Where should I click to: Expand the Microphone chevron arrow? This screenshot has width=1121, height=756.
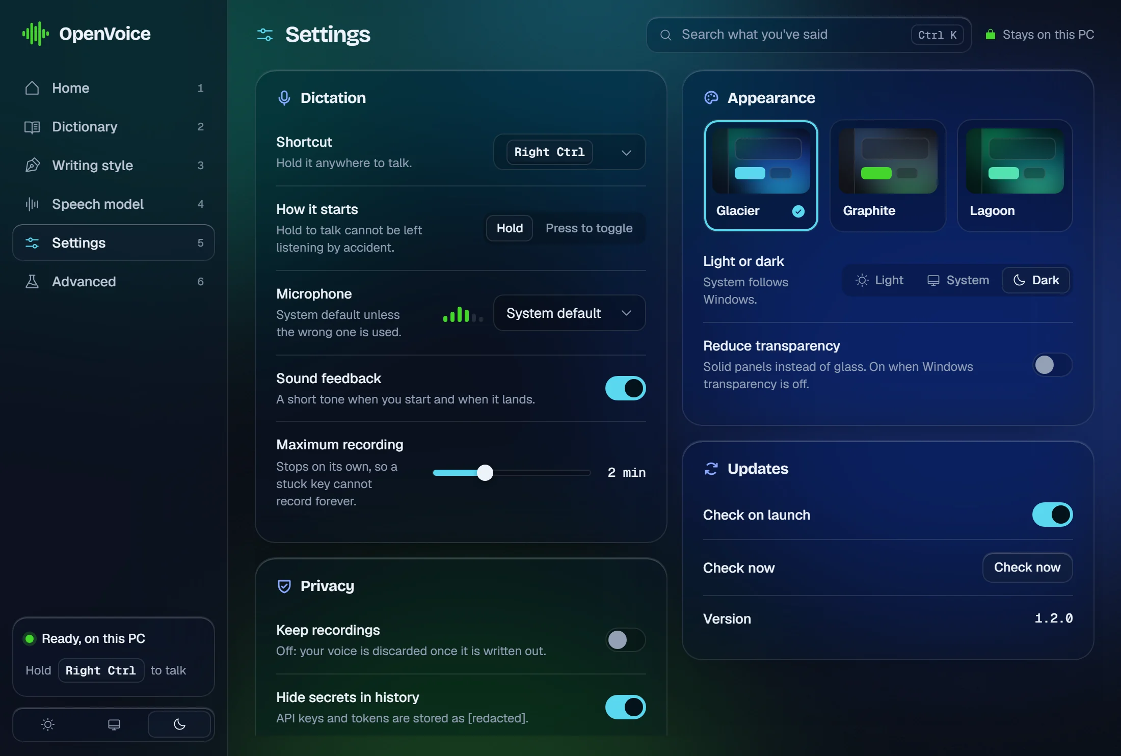pos(627,313)
